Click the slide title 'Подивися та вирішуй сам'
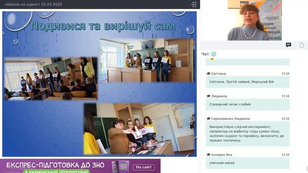The height and width of the screenshot is (173, 308). point(103,26)
